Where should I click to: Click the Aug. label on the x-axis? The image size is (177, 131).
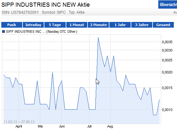coord(110,126)
